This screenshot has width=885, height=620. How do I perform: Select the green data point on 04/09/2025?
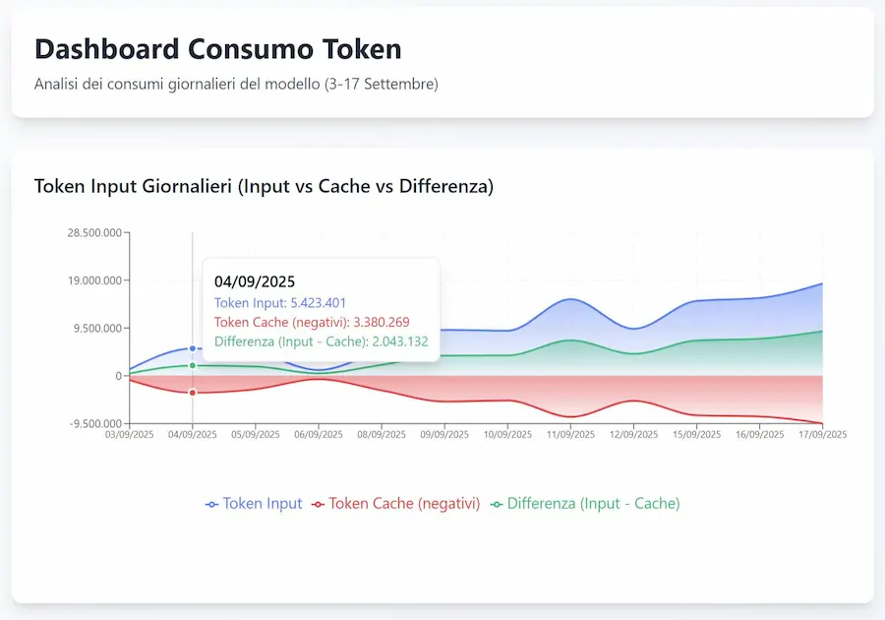(x=193, y=366)
